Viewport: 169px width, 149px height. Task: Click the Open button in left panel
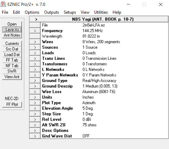tap(12, 24)
